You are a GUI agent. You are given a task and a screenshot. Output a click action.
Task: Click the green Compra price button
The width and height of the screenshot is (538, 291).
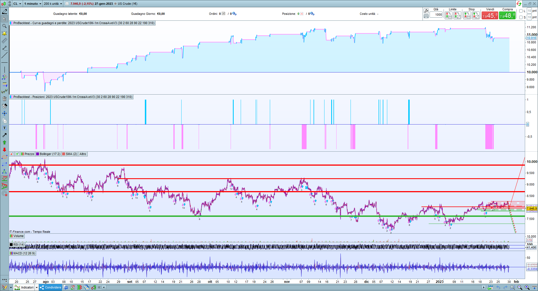[x=507, y=15]
